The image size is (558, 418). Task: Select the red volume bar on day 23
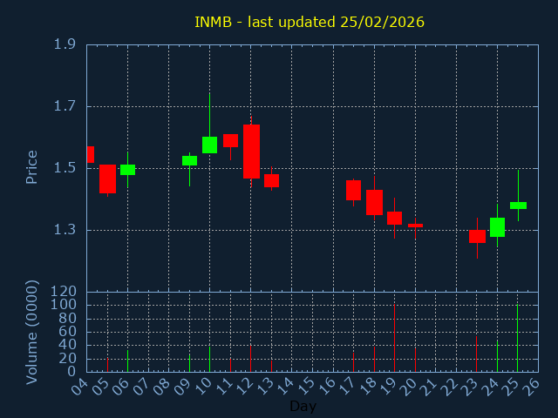(476, 354)
